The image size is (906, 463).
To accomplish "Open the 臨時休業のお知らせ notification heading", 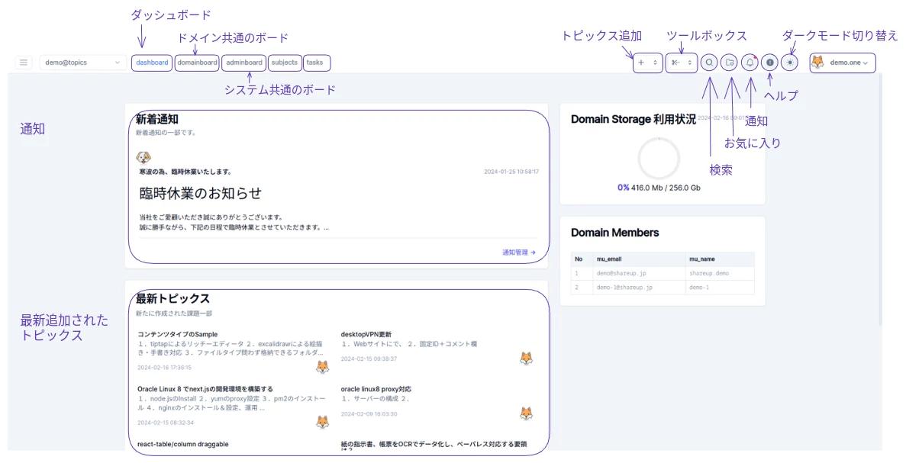I will 201,194.
